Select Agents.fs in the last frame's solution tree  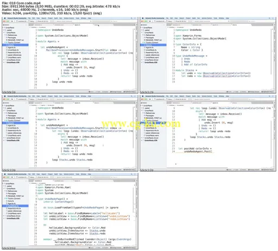pos(11,203)
